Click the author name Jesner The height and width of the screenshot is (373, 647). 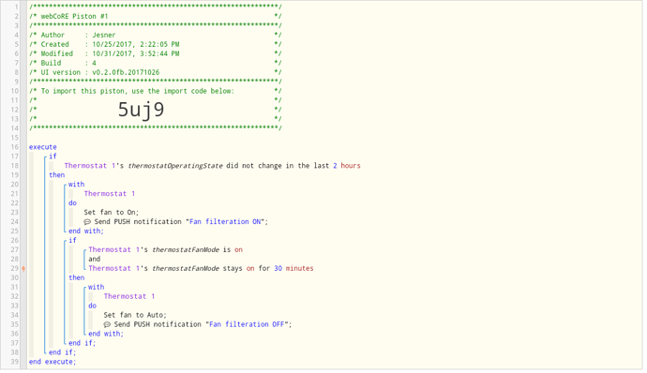point(103,35)
